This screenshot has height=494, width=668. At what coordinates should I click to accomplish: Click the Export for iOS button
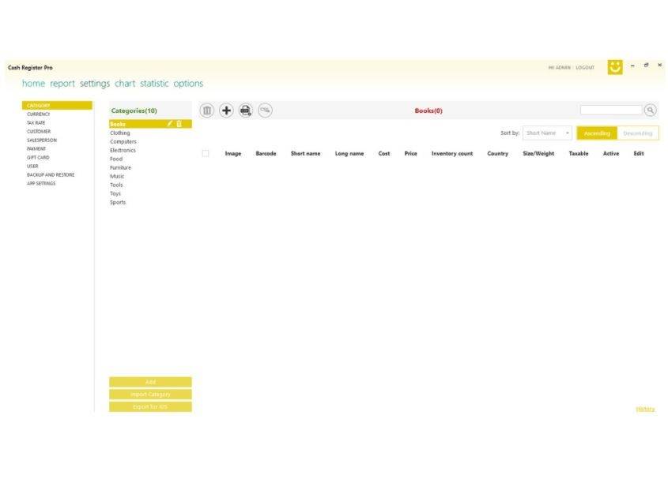(150, 407)
